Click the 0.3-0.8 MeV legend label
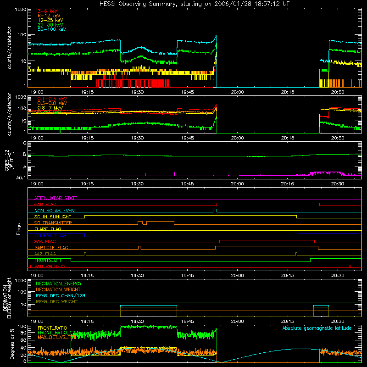Viewport: 367px width, 367px height. pos(52,103)
